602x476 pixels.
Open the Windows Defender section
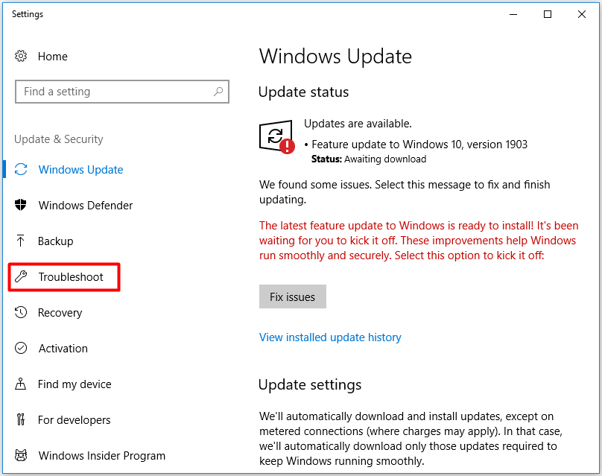coord(86,206)
